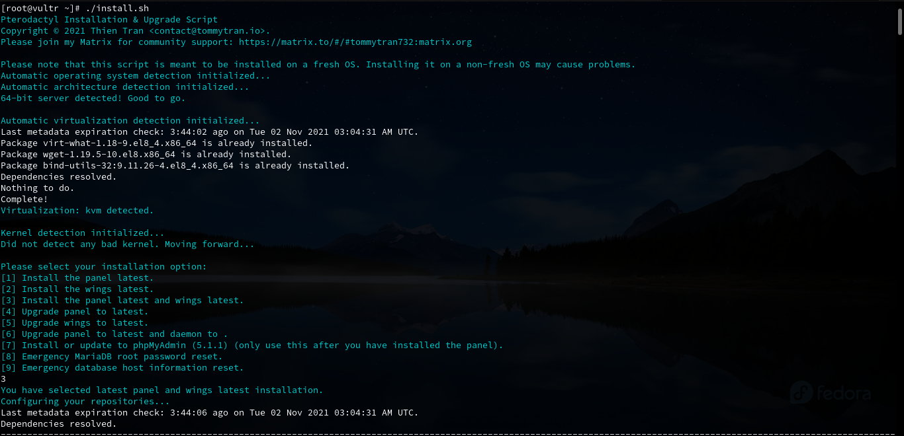Click option [7] Install or update phpMyAdmin

(x=252, y=345)
